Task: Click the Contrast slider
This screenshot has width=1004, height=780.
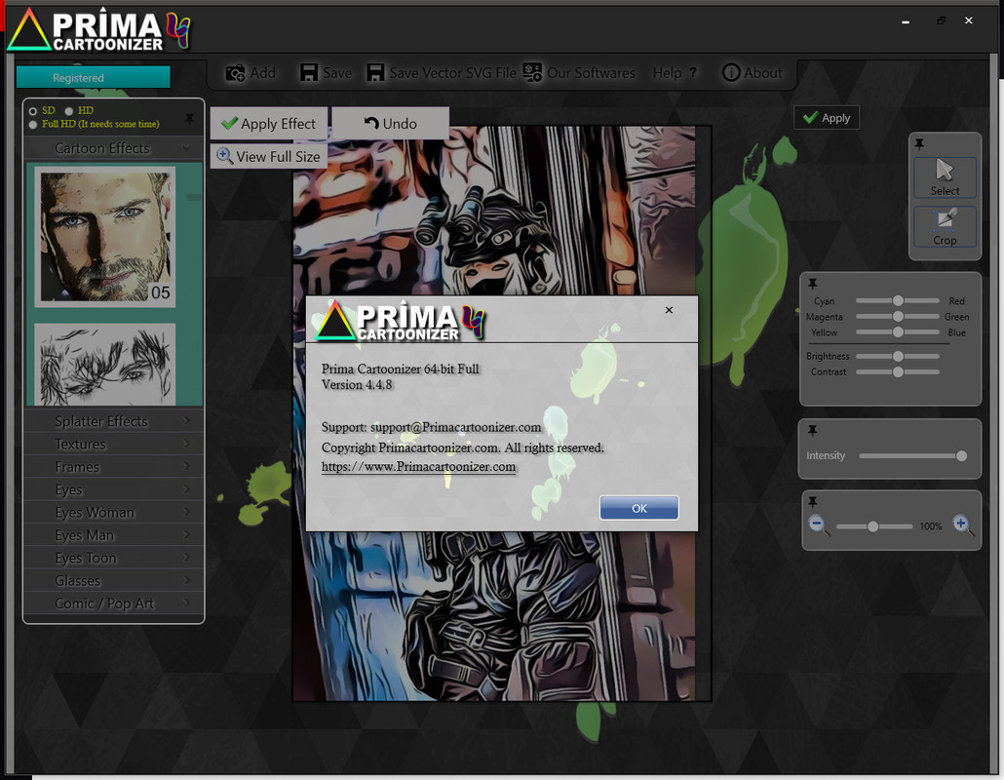Action: pyautogui.click(x=898, y=371)
